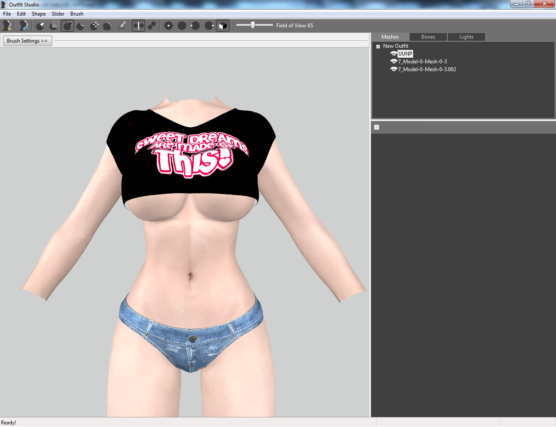The width and height of the screenshot is (556, 427).
Task: Click the Ready! status bar text
Action: click(x=9, y=423)
